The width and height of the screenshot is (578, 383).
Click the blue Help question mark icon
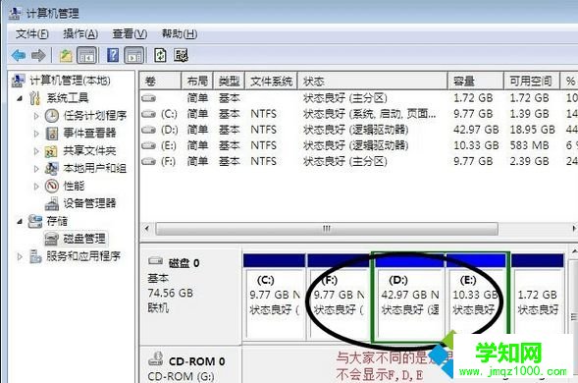113,55
